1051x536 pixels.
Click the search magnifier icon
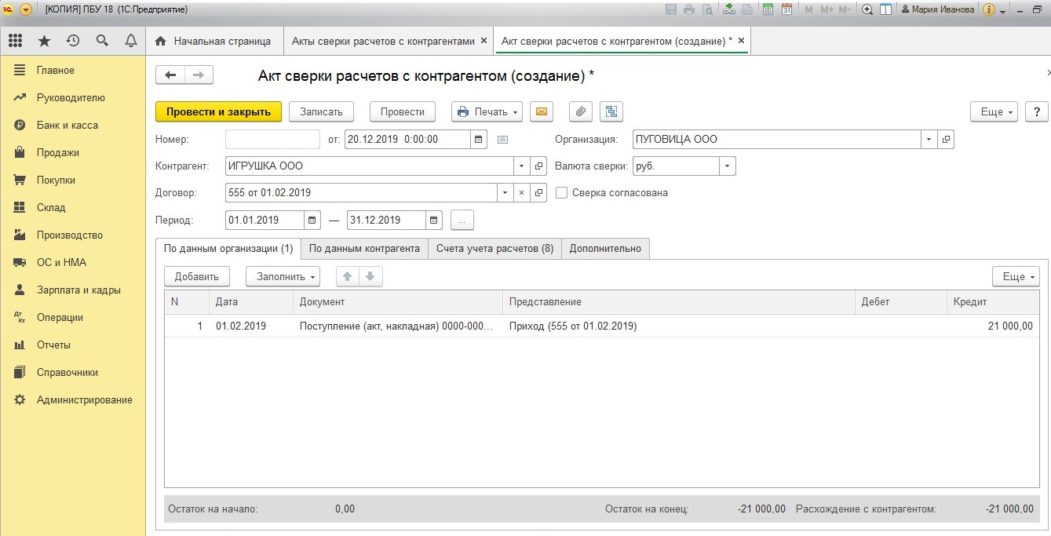[102, 41]
